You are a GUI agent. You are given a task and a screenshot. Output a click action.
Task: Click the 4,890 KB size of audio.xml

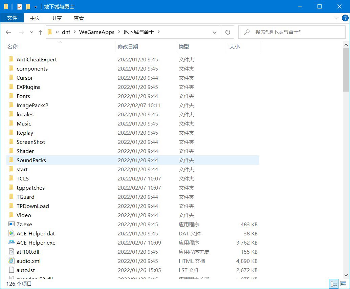(x=247, y=261)
